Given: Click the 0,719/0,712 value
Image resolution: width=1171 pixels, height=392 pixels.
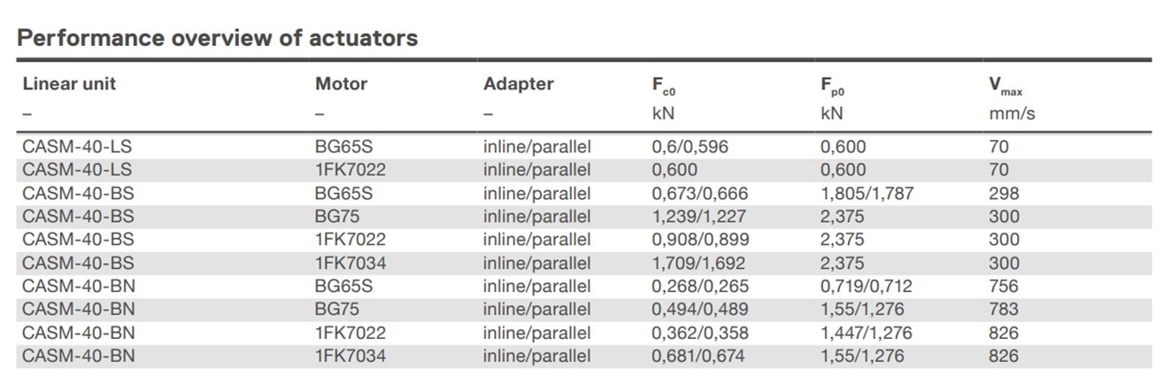Looking at the screenshot, I should (x=866, y=287).
